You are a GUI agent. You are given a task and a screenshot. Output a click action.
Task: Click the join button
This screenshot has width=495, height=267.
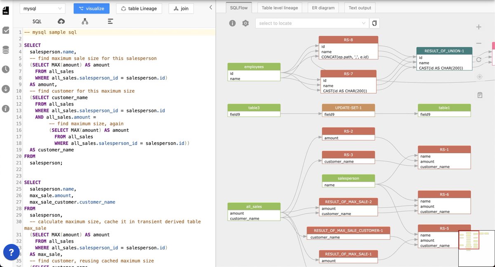[181, 8]
